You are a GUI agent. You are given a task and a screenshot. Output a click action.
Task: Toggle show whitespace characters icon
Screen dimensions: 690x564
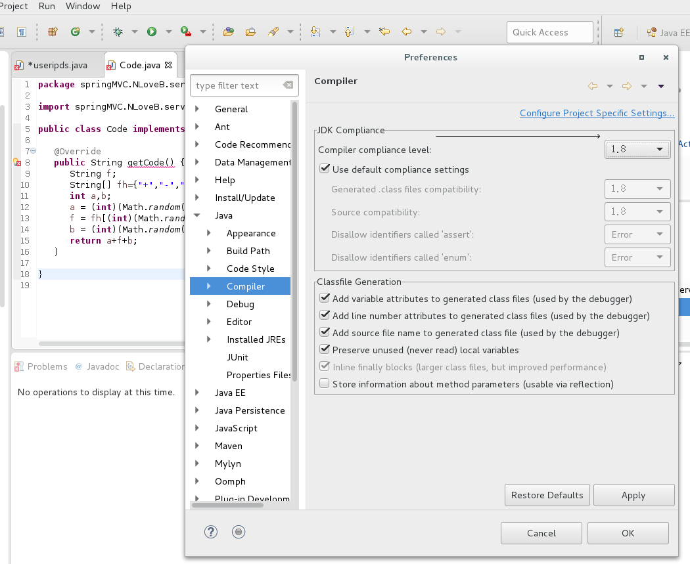pos(22,32)
